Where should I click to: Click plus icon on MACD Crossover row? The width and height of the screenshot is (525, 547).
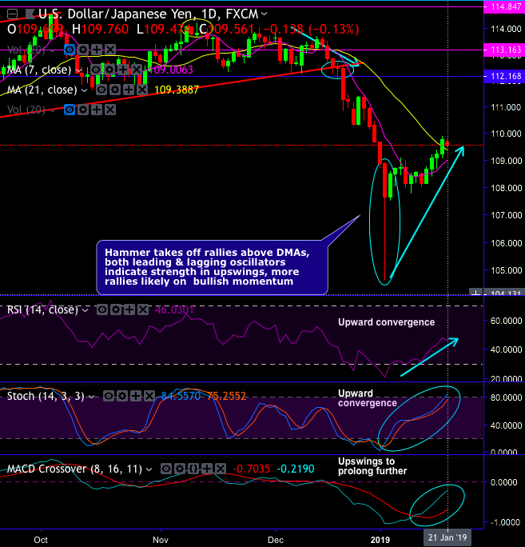click(207, 469)
